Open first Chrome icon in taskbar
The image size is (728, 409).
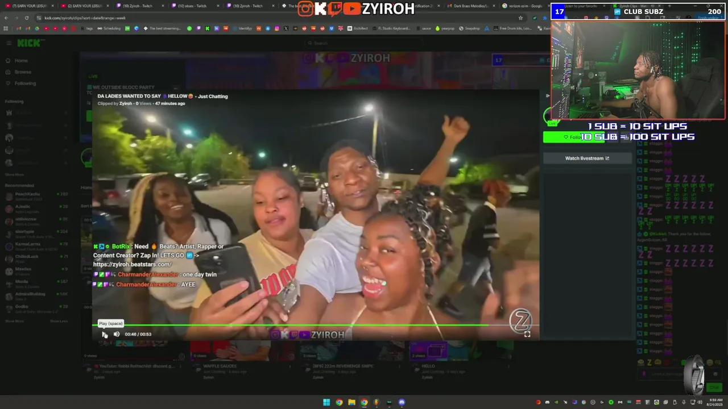tap(339, 402)
